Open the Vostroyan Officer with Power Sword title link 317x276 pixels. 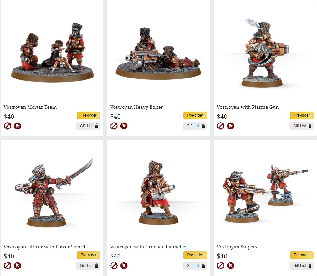[44, 247]
